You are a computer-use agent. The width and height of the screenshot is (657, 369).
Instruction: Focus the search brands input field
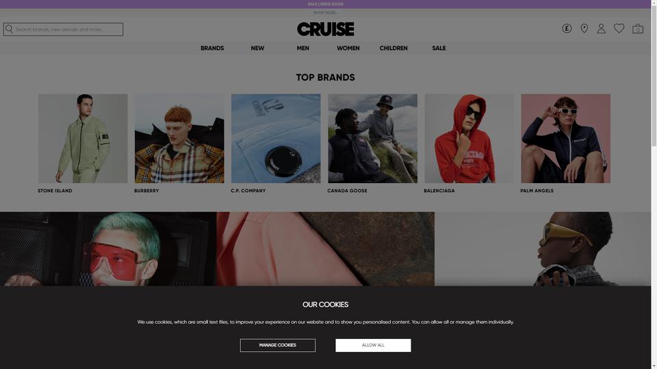[x=63, y=29]
